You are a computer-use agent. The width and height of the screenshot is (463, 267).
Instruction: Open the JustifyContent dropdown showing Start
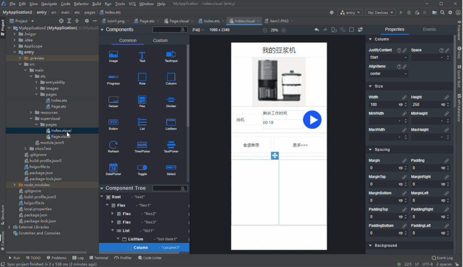(388, 57)
